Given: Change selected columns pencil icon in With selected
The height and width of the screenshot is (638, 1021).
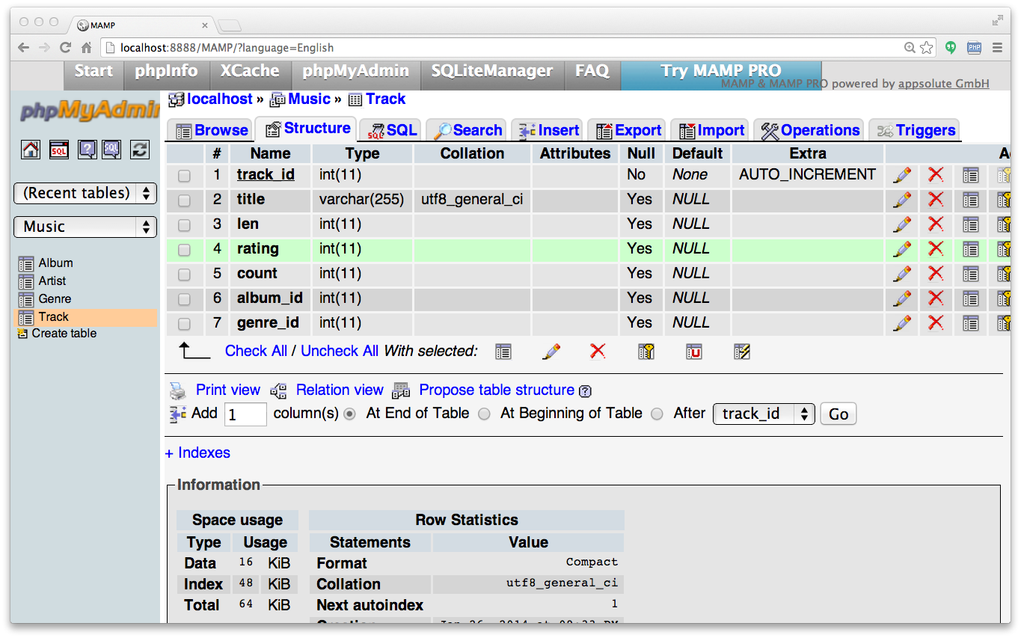Looking at the screenshot, I should click(x=551, y=352).
